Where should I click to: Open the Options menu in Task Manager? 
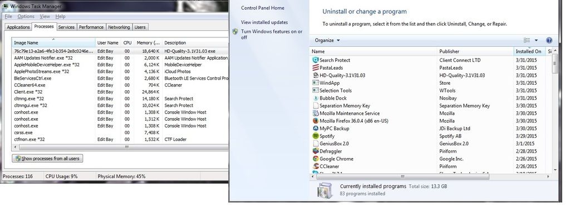[x=26, y=16]
